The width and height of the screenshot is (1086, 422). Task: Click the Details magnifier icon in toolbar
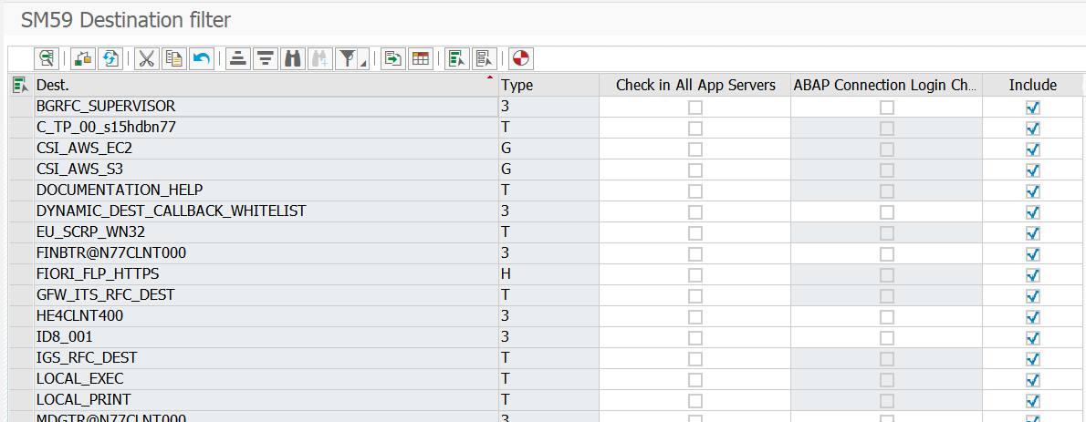(x=46, y=59)
